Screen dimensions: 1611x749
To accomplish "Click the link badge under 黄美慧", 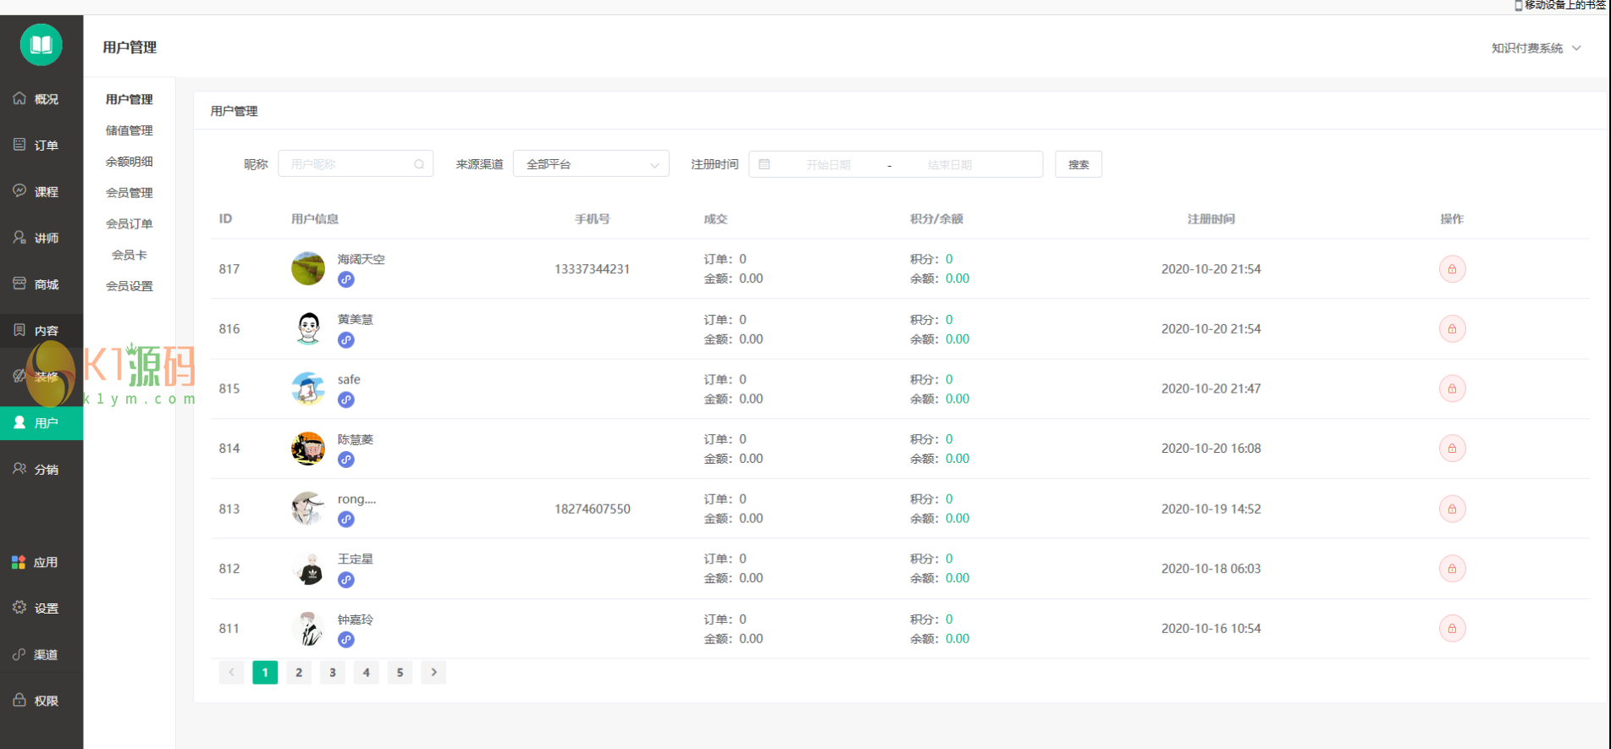I will (346, 340).
